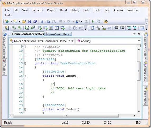Collapse the About() method at line 16
The height and width of the screenshot is (128, 151).
click(25, 76)
